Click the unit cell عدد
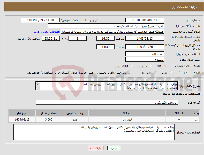The height and width of the screenshot is (155, 204). [75, 119]
